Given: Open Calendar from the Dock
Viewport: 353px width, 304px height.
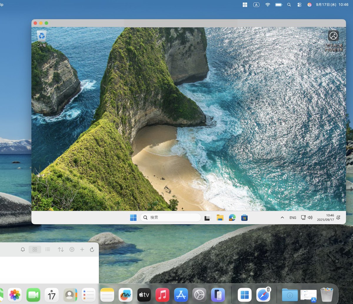Looking at the screenshot, I should click(51, 295).
